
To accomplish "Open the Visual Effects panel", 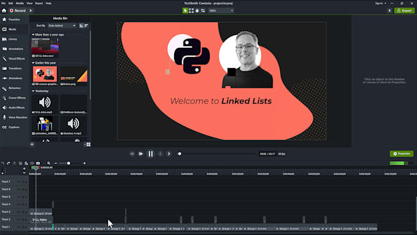I will pyautogui.click(x=14, y=58).
